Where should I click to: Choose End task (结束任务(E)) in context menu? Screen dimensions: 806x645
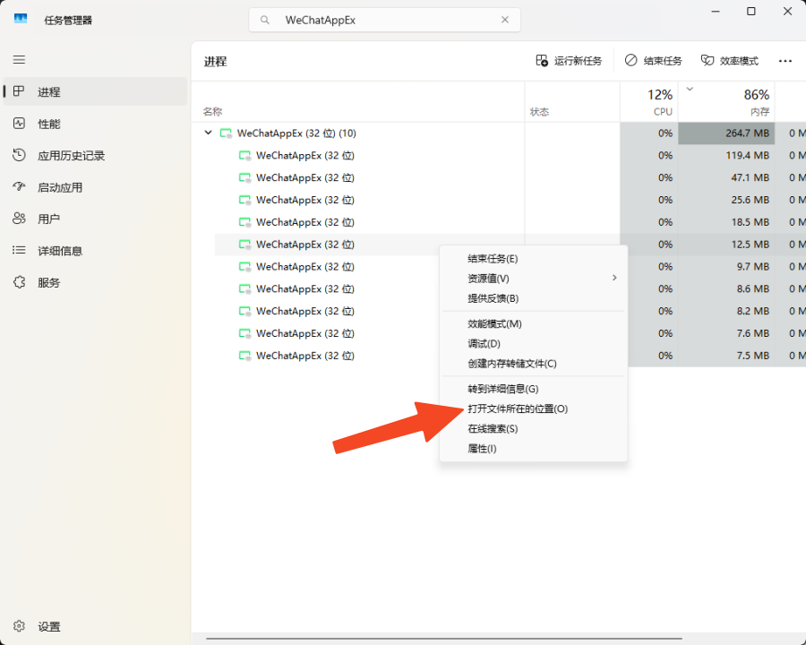click(534, 259)
